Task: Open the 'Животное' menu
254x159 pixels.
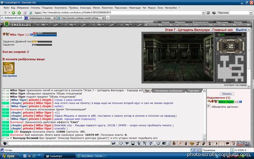Action: [x=107, y=8]
